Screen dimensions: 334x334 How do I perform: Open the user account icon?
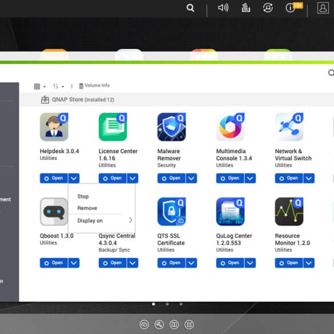click(323, 8)
